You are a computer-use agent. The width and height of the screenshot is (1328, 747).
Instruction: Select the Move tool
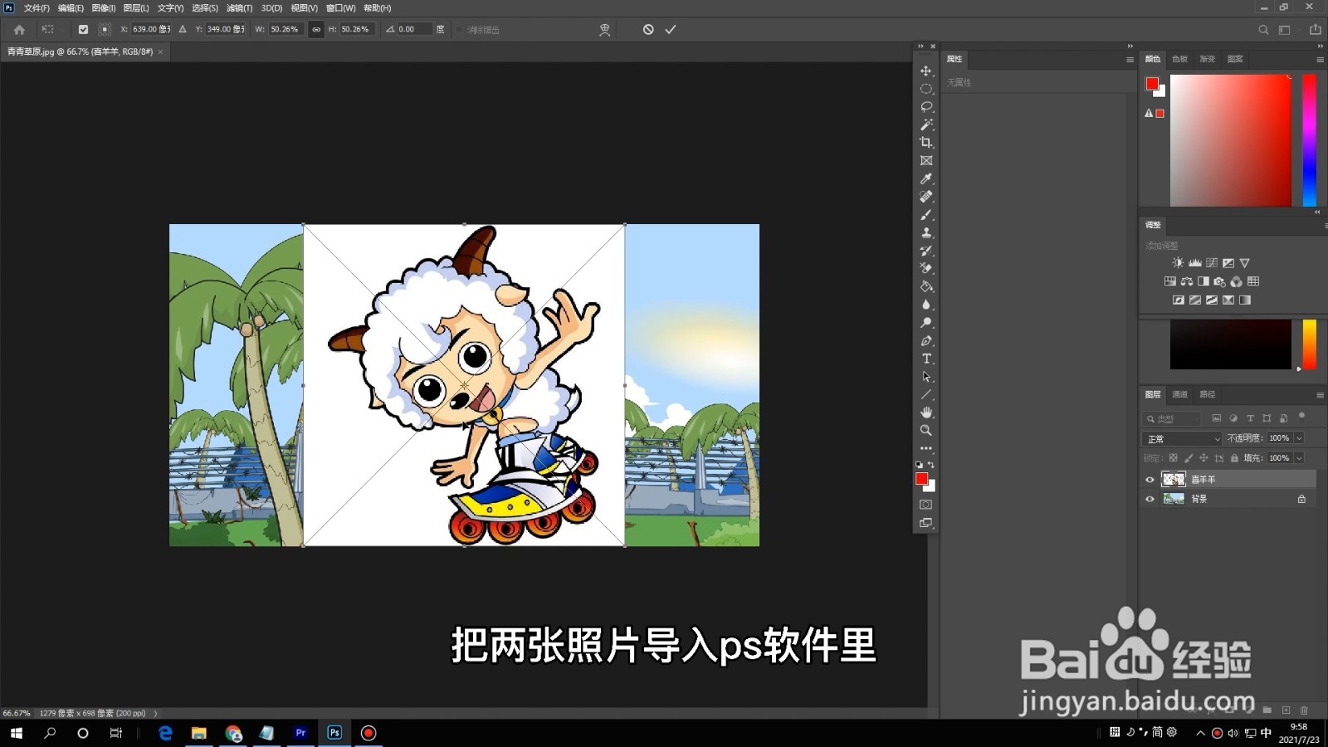click(926, 71)
